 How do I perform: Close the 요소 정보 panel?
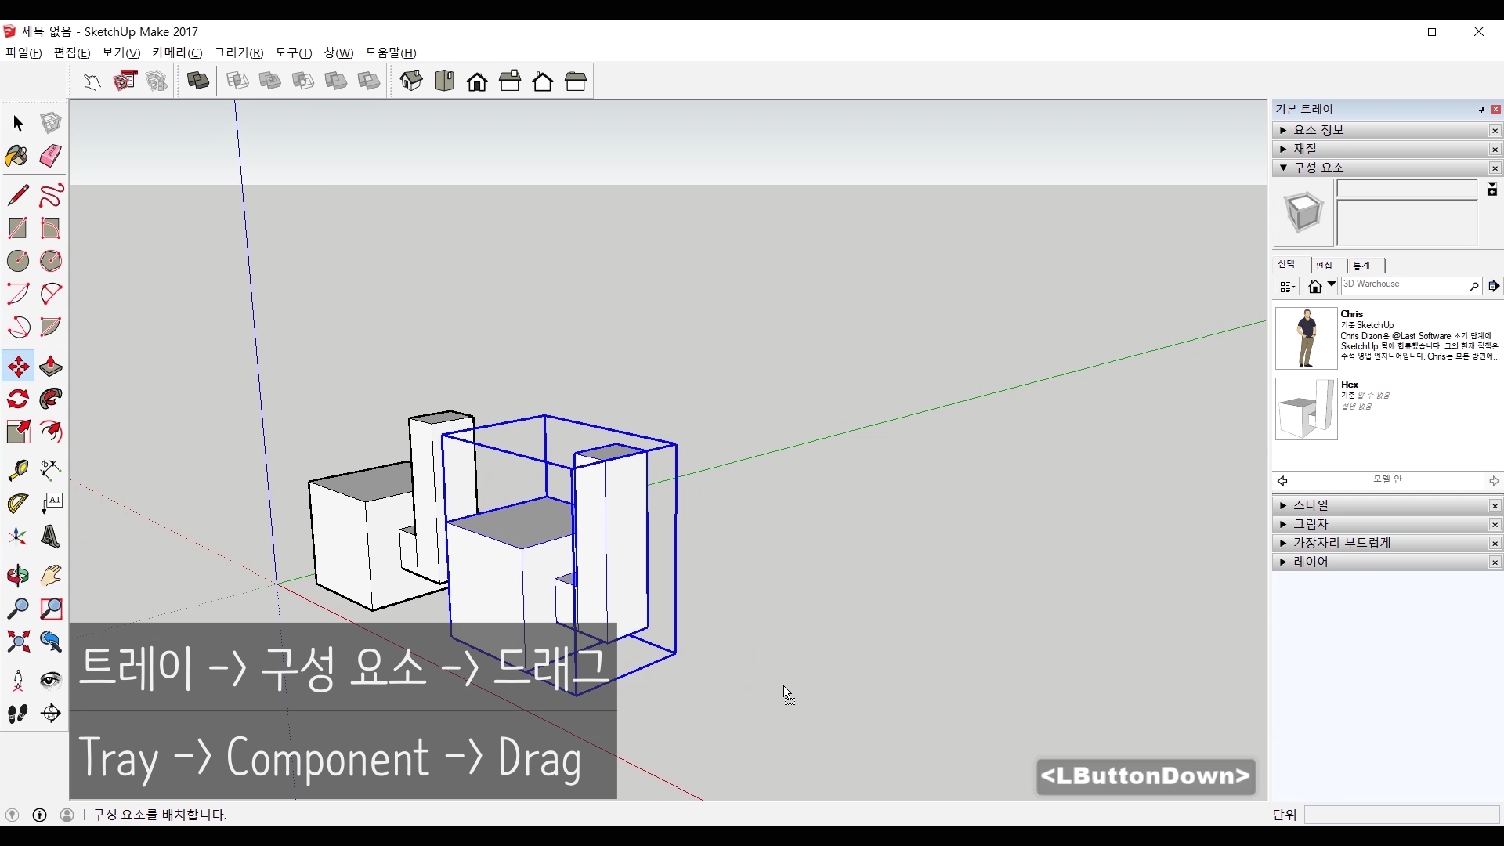(x=1495, y=131)
